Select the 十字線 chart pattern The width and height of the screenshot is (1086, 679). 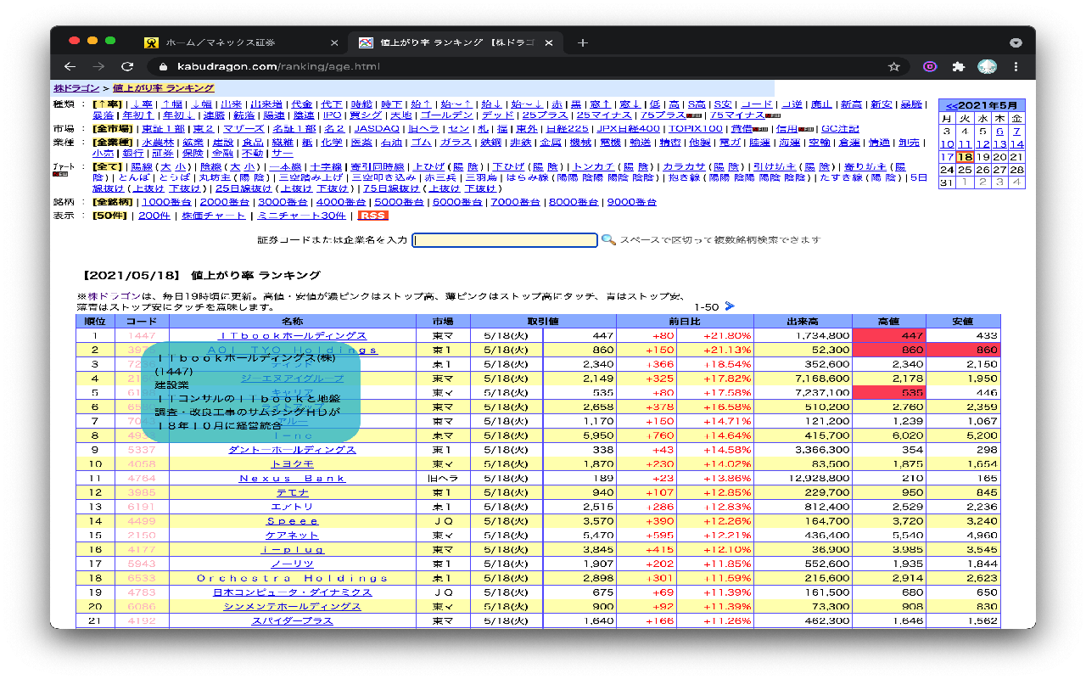tap(326, 166)
